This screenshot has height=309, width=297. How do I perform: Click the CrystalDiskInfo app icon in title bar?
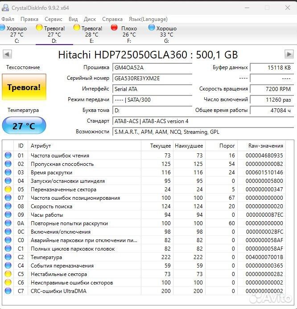pyautogui.click(x=5, y=8)
